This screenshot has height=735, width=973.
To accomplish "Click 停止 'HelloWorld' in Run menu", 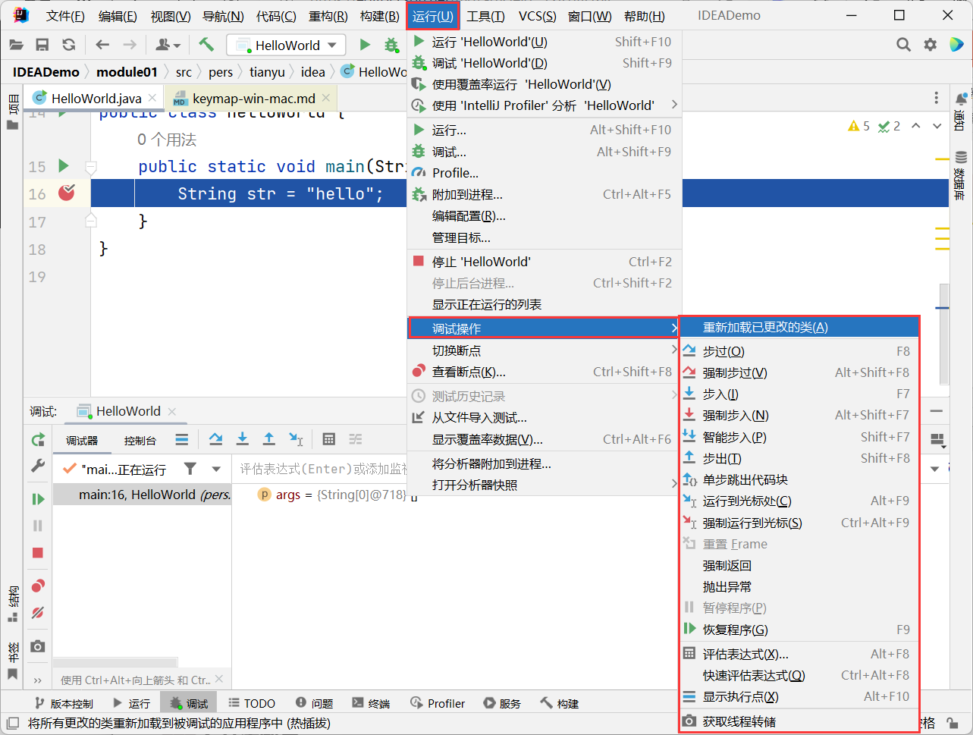I will coord(545,262).
